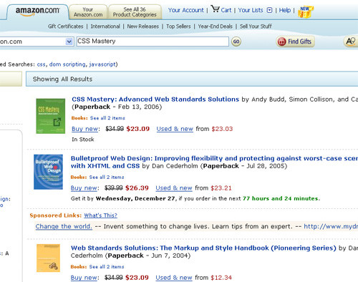
Task: Open the Your Amazon.com tab
Action: 88,12
